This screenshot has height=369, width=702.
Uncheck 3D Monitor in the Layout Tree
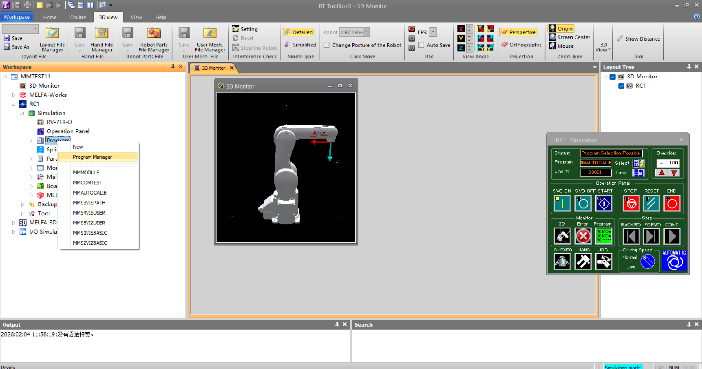[x=612, y=77]
